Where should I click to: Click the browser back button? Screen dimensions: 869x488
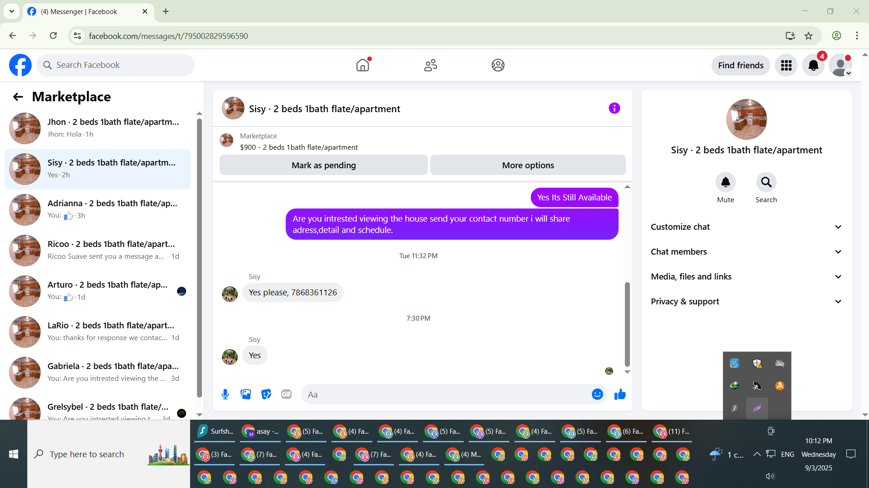(13, 36)
